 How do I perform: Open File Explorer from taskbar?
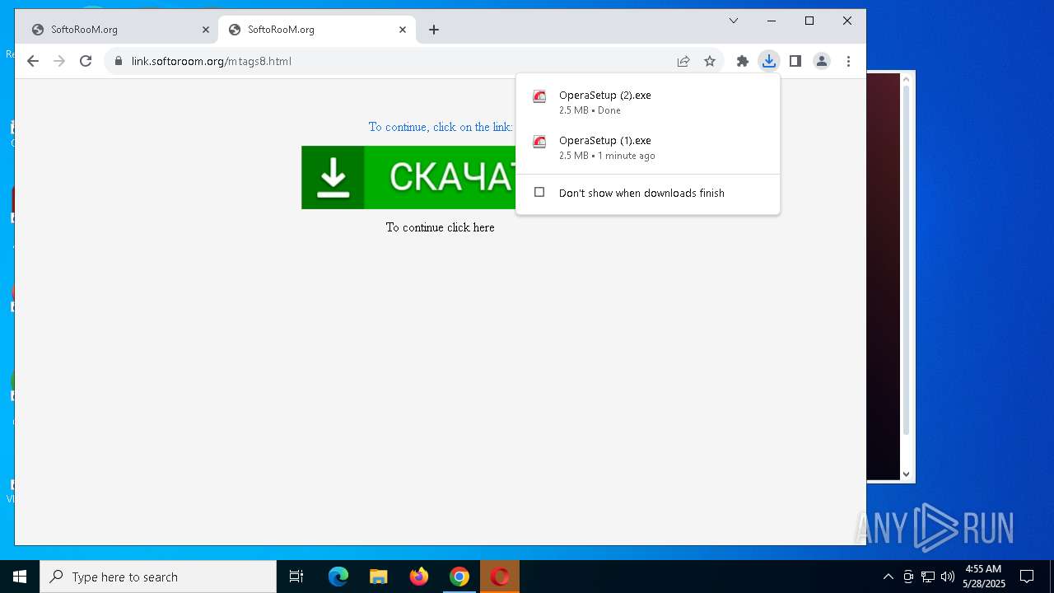click(x=379, y=577)
